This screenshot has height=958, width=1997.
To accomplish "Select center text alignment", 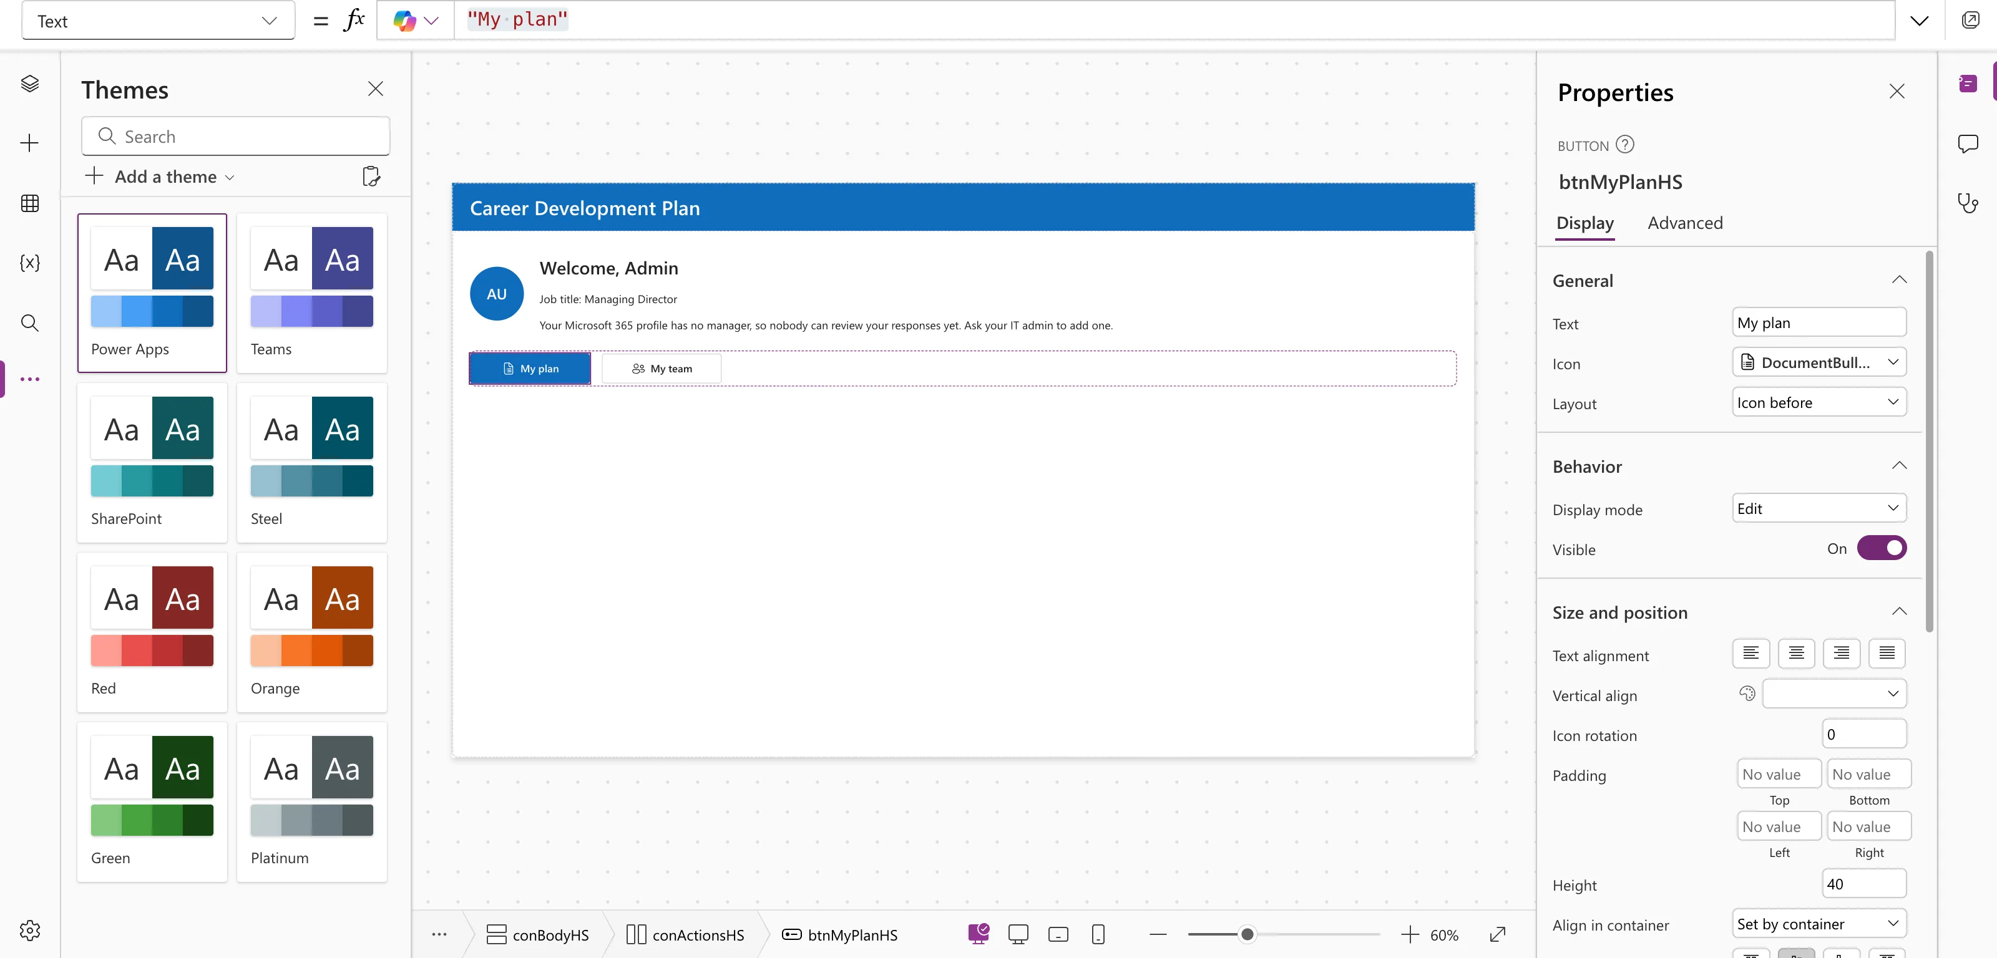I will pos(1795,654).
